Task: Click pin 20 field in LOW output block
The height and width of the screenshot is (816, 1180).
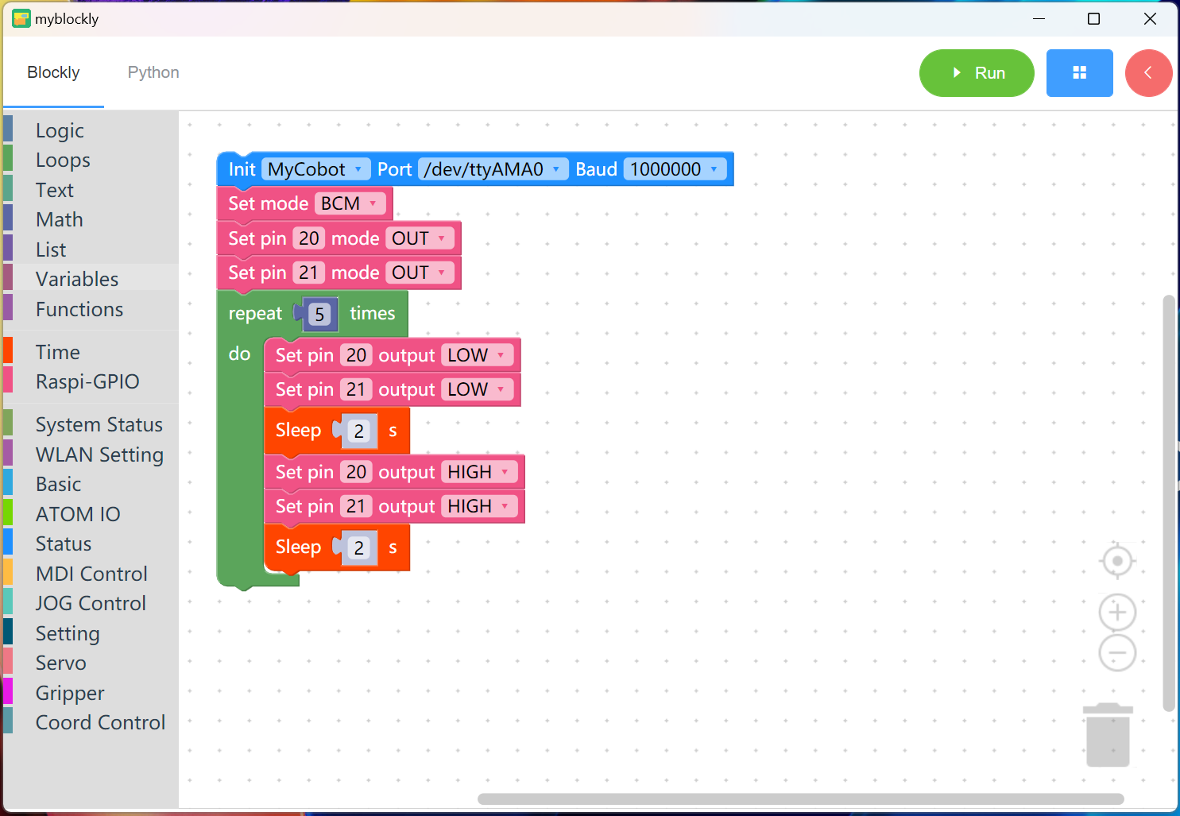Action: coord(356,355)
